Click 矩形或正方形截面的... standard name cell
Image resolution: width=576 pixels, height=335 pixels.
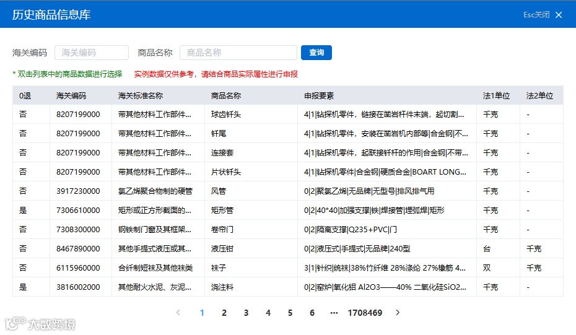coord(155,210)
